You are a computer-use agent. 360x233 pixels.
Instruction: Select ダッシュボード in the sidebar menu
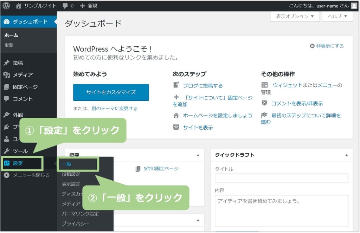(x=29, y=22)
